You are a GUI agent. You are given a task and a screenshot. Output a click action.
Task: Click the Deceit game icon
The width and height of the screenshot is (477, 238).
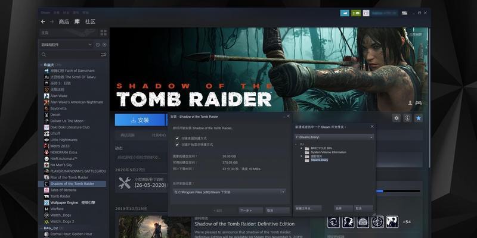47,115
